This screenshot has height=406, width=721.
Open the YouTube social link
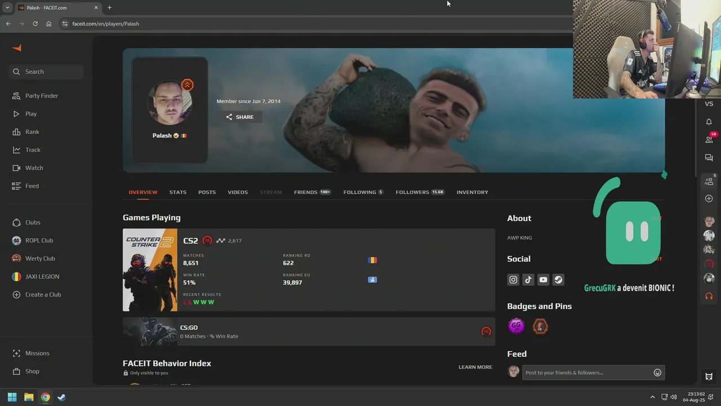point(543,280)
